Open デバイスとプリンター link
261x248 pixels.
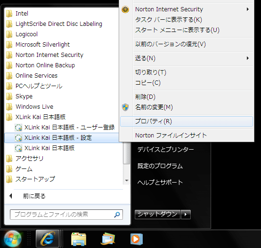click(x=166, y=150)
